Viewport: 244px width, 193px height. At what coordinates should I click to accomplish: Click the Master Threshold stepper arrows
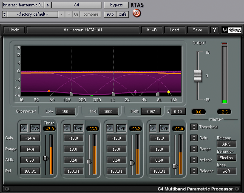[x=194, y=127]
